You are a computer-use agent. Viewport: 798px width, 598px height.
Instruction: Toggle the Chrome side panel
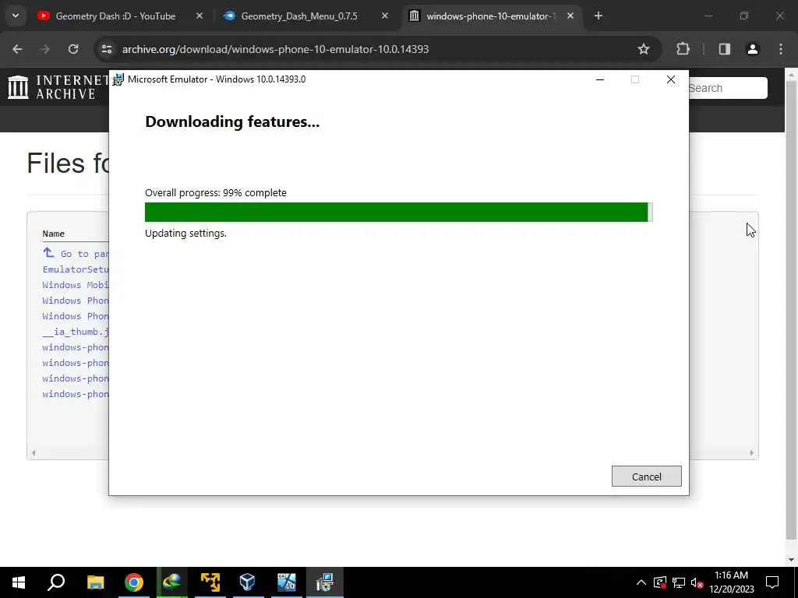725,49
